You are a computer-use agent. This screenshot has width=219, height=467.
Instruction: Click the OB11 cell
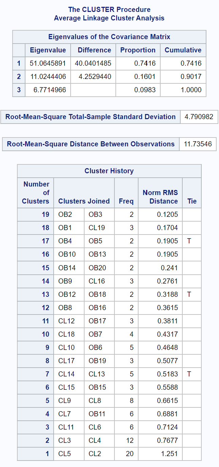(99, 414)
